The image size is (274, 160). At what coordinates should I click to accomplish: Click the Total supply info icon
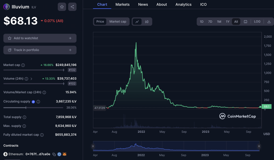click(x=24, y=117)
